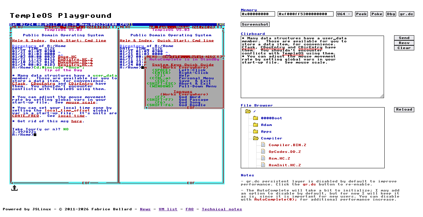423x217 pixels.
Task: Open DoDistro.HC.Z in left terminal listing
Action: [75, 59]
